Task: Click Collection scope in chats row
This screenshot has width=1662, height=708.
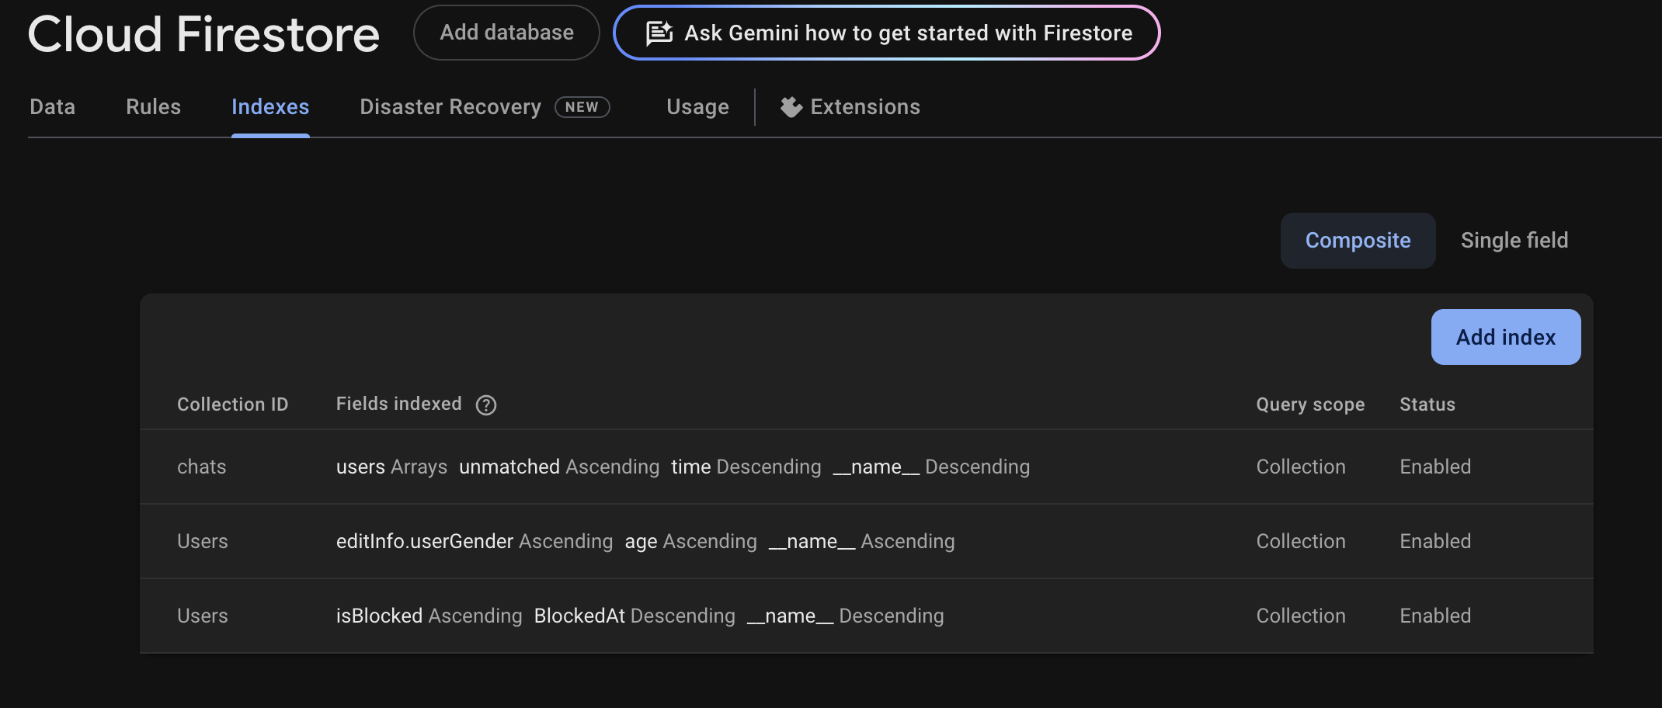Action: (x=1301, y=467)
